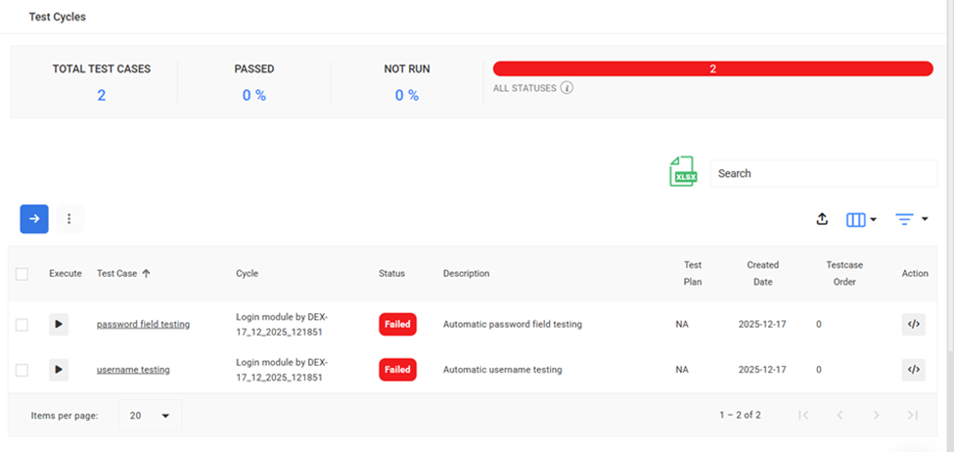Expand the filter dropdown
Image resolution: width=954 pixels, height=452 pixels.
(911, 219)
